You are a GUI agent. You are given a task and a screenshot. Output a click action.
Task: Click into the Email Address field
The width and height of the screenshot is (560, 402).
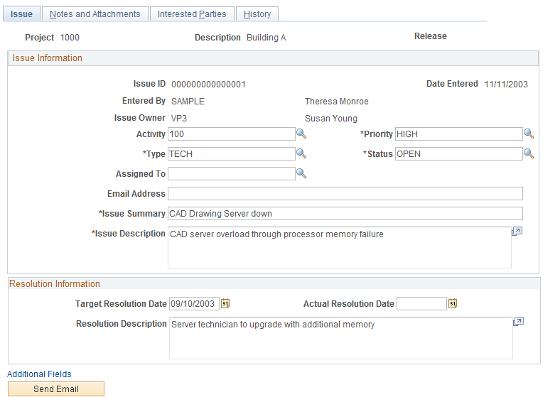tap(345, 193)
